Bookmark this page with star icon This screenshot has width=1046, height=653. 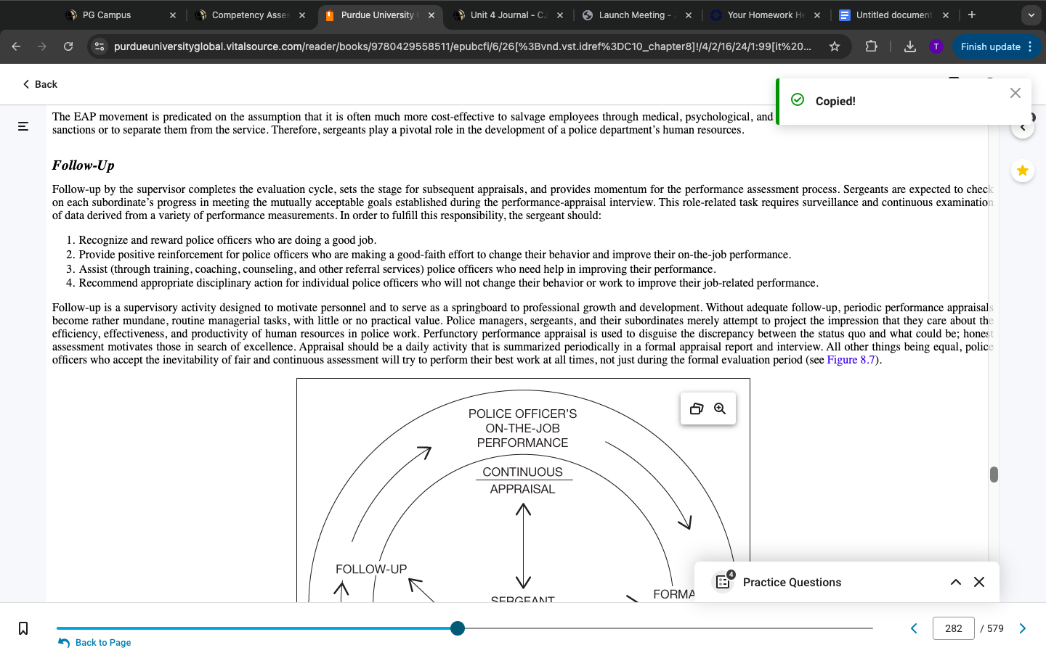tap(835, 46)
